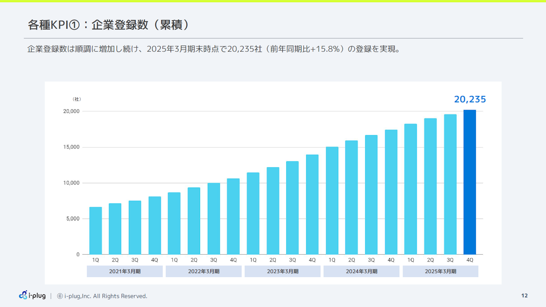
Task: Click the first 1Q bar of 2021年3月期
Action: [96, 231]
